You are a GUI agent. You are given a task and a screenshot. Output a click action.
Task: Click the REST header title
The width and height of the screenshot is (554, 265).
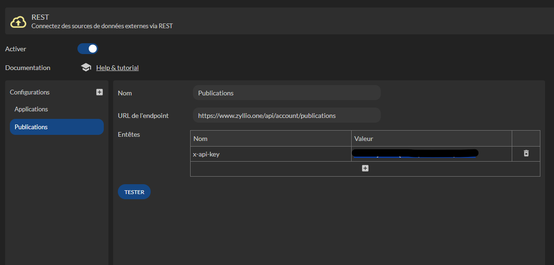point(40,17)
